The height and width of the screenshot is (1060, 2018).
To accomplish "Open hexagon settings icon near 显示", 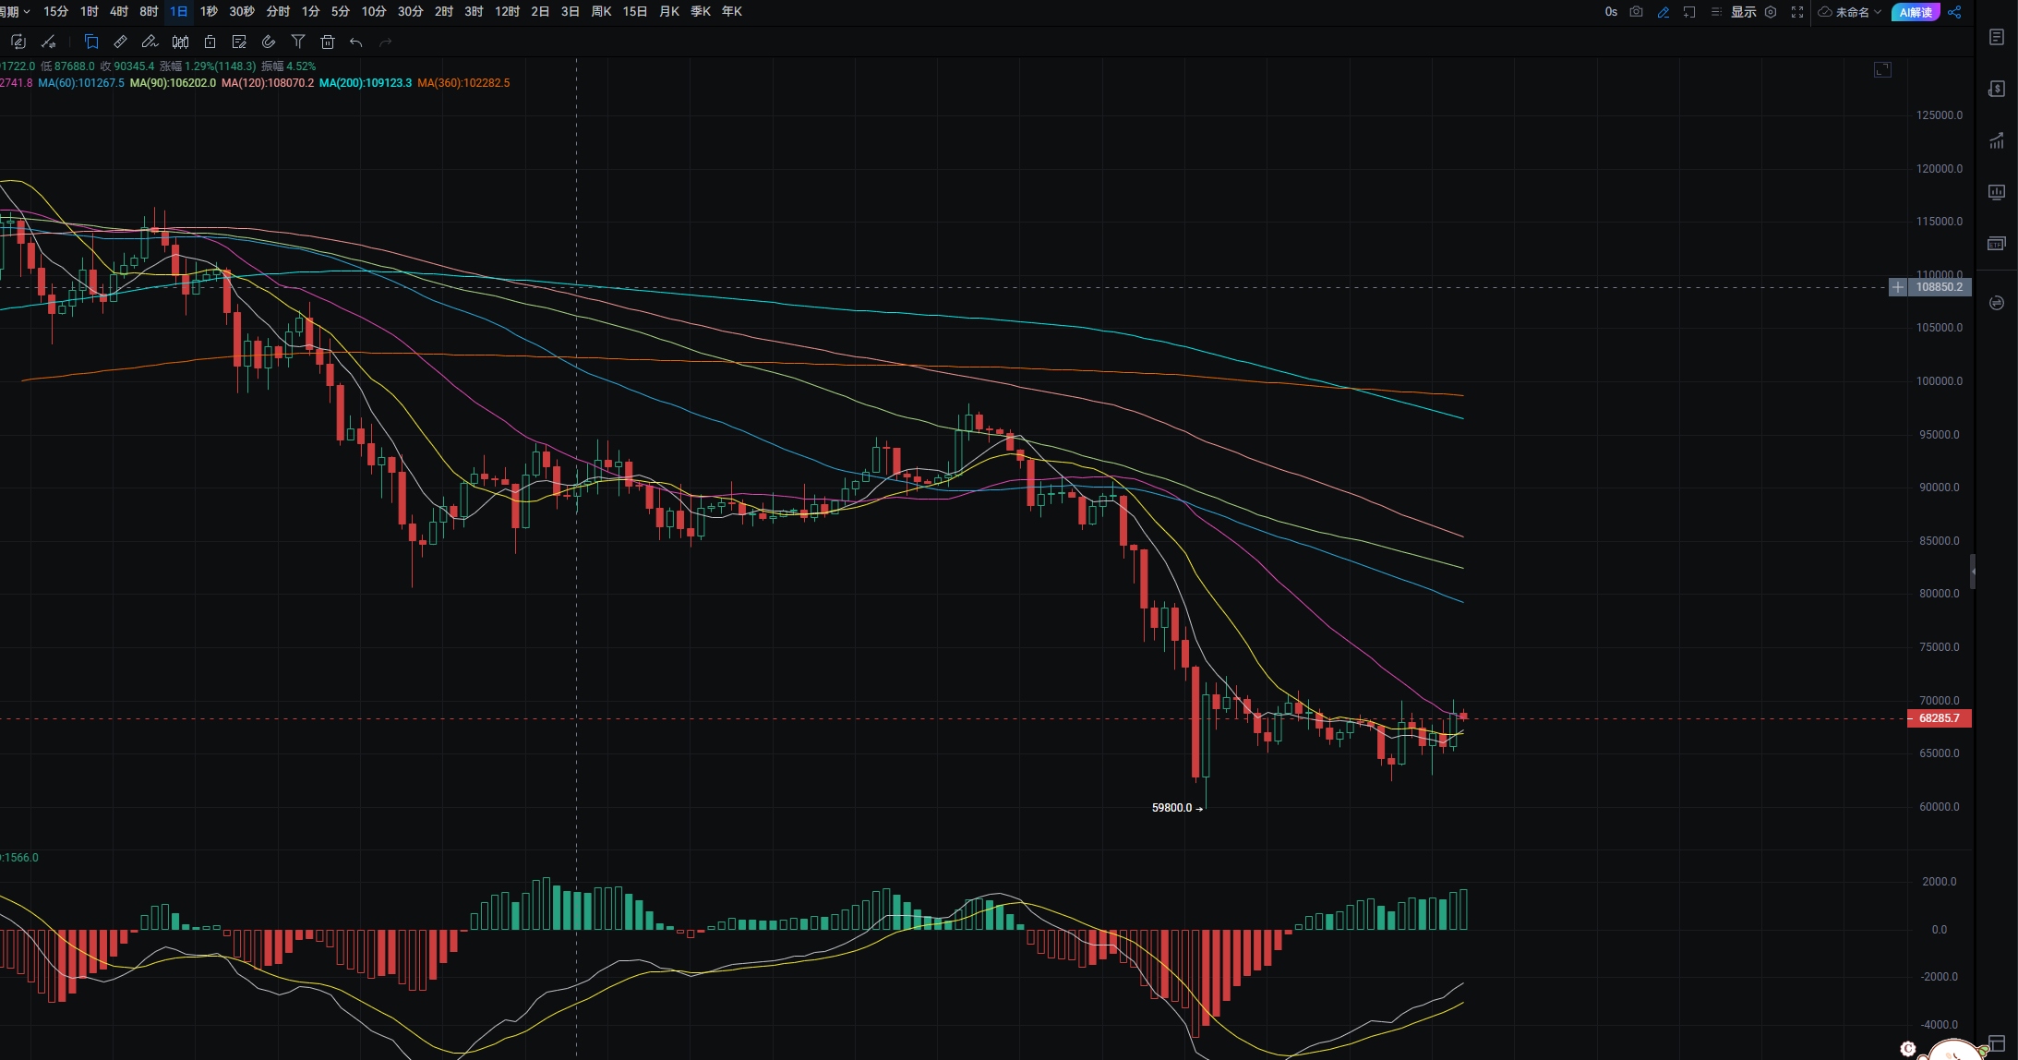I will pyautogui.click(x=1771, y=12).
